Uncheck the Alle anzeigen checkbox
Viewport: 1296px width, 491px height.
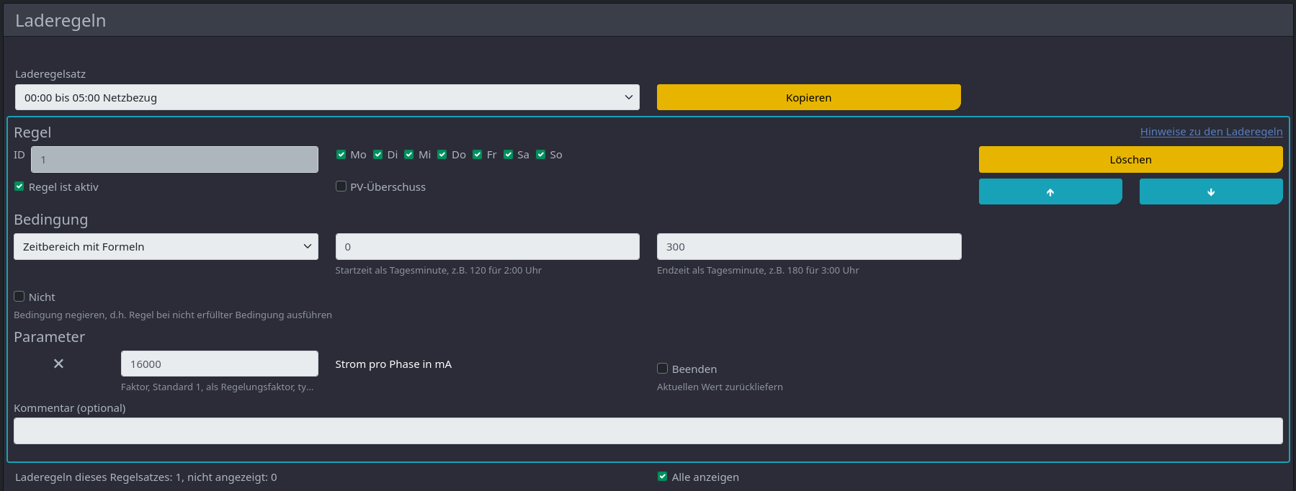coord(663,477)
